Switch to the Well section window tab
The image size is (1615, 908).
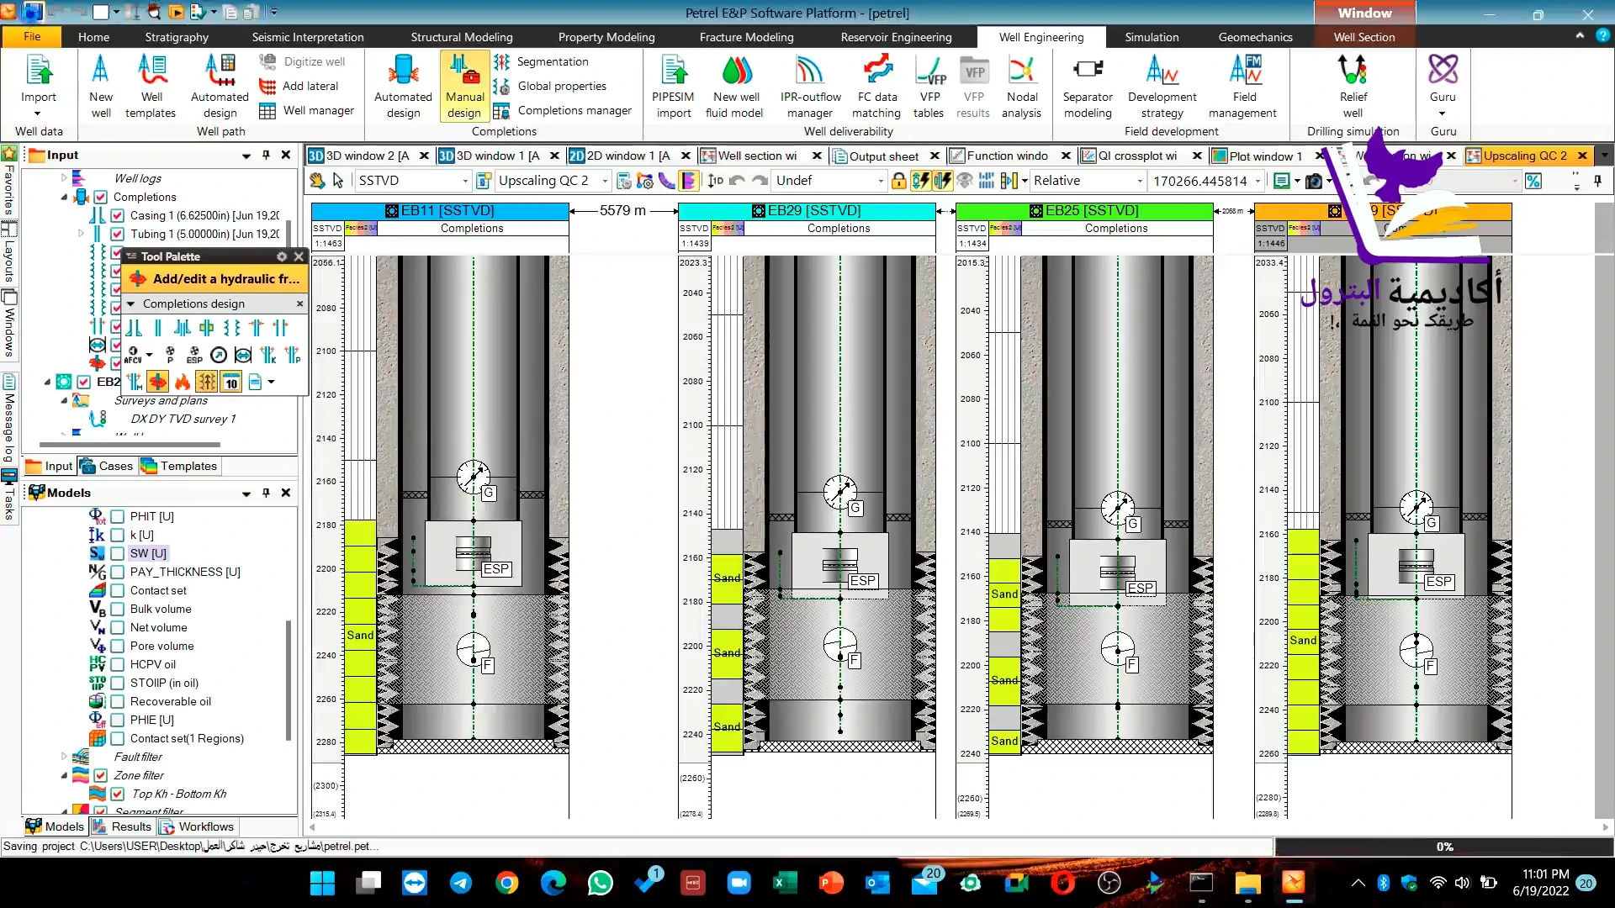coord(757,156)
